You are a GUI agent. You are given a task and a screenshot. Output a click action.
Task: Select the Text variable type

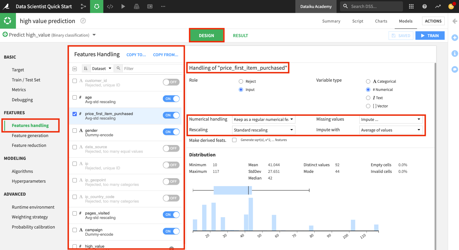(368, 98)
